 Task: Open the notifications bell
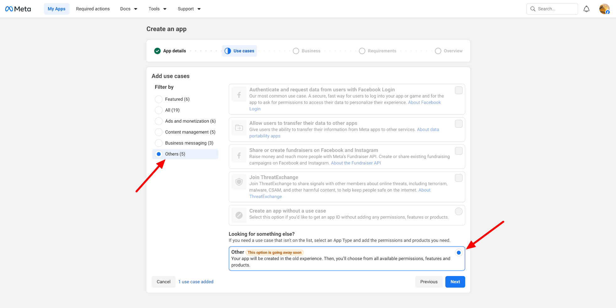pyautogui.click(x=586, y=9)
